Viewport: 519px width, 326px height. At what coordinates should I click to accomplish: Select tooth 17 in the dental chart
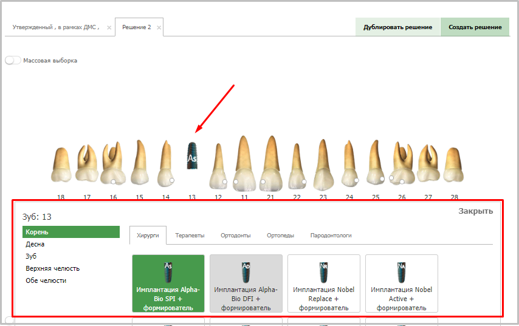point(87,163)
